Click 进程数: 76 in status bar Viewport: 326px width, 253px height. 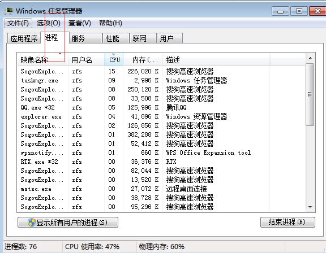click(20, 247)
